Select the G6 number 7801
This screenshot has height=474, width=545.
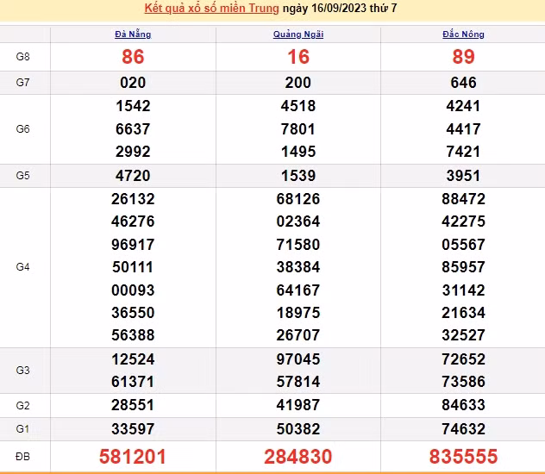[298, 129]
